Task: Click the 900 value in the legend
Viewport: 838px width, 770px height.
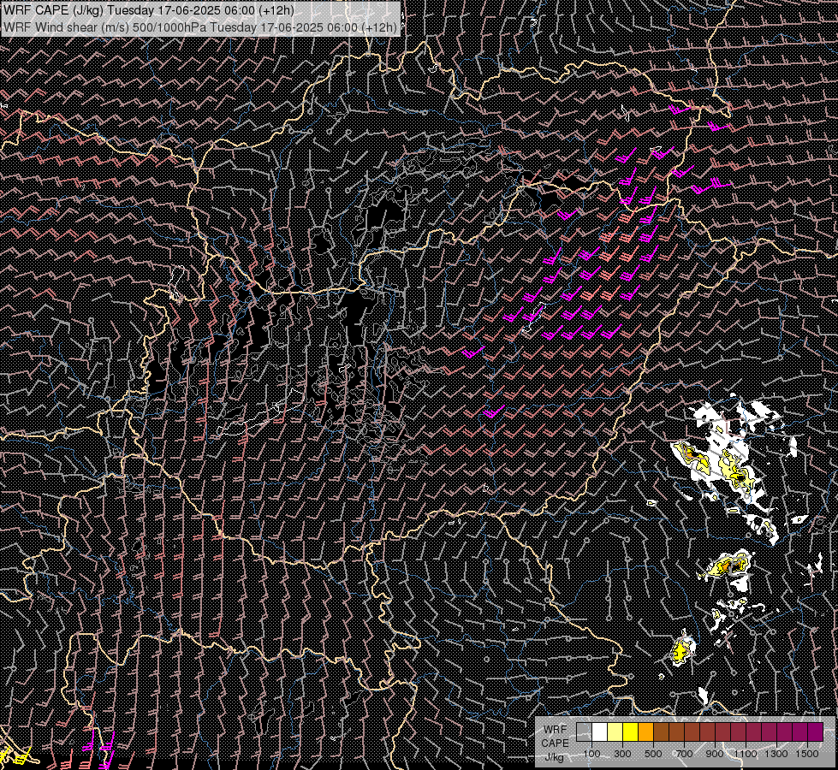Action: [x=715, y=754]
